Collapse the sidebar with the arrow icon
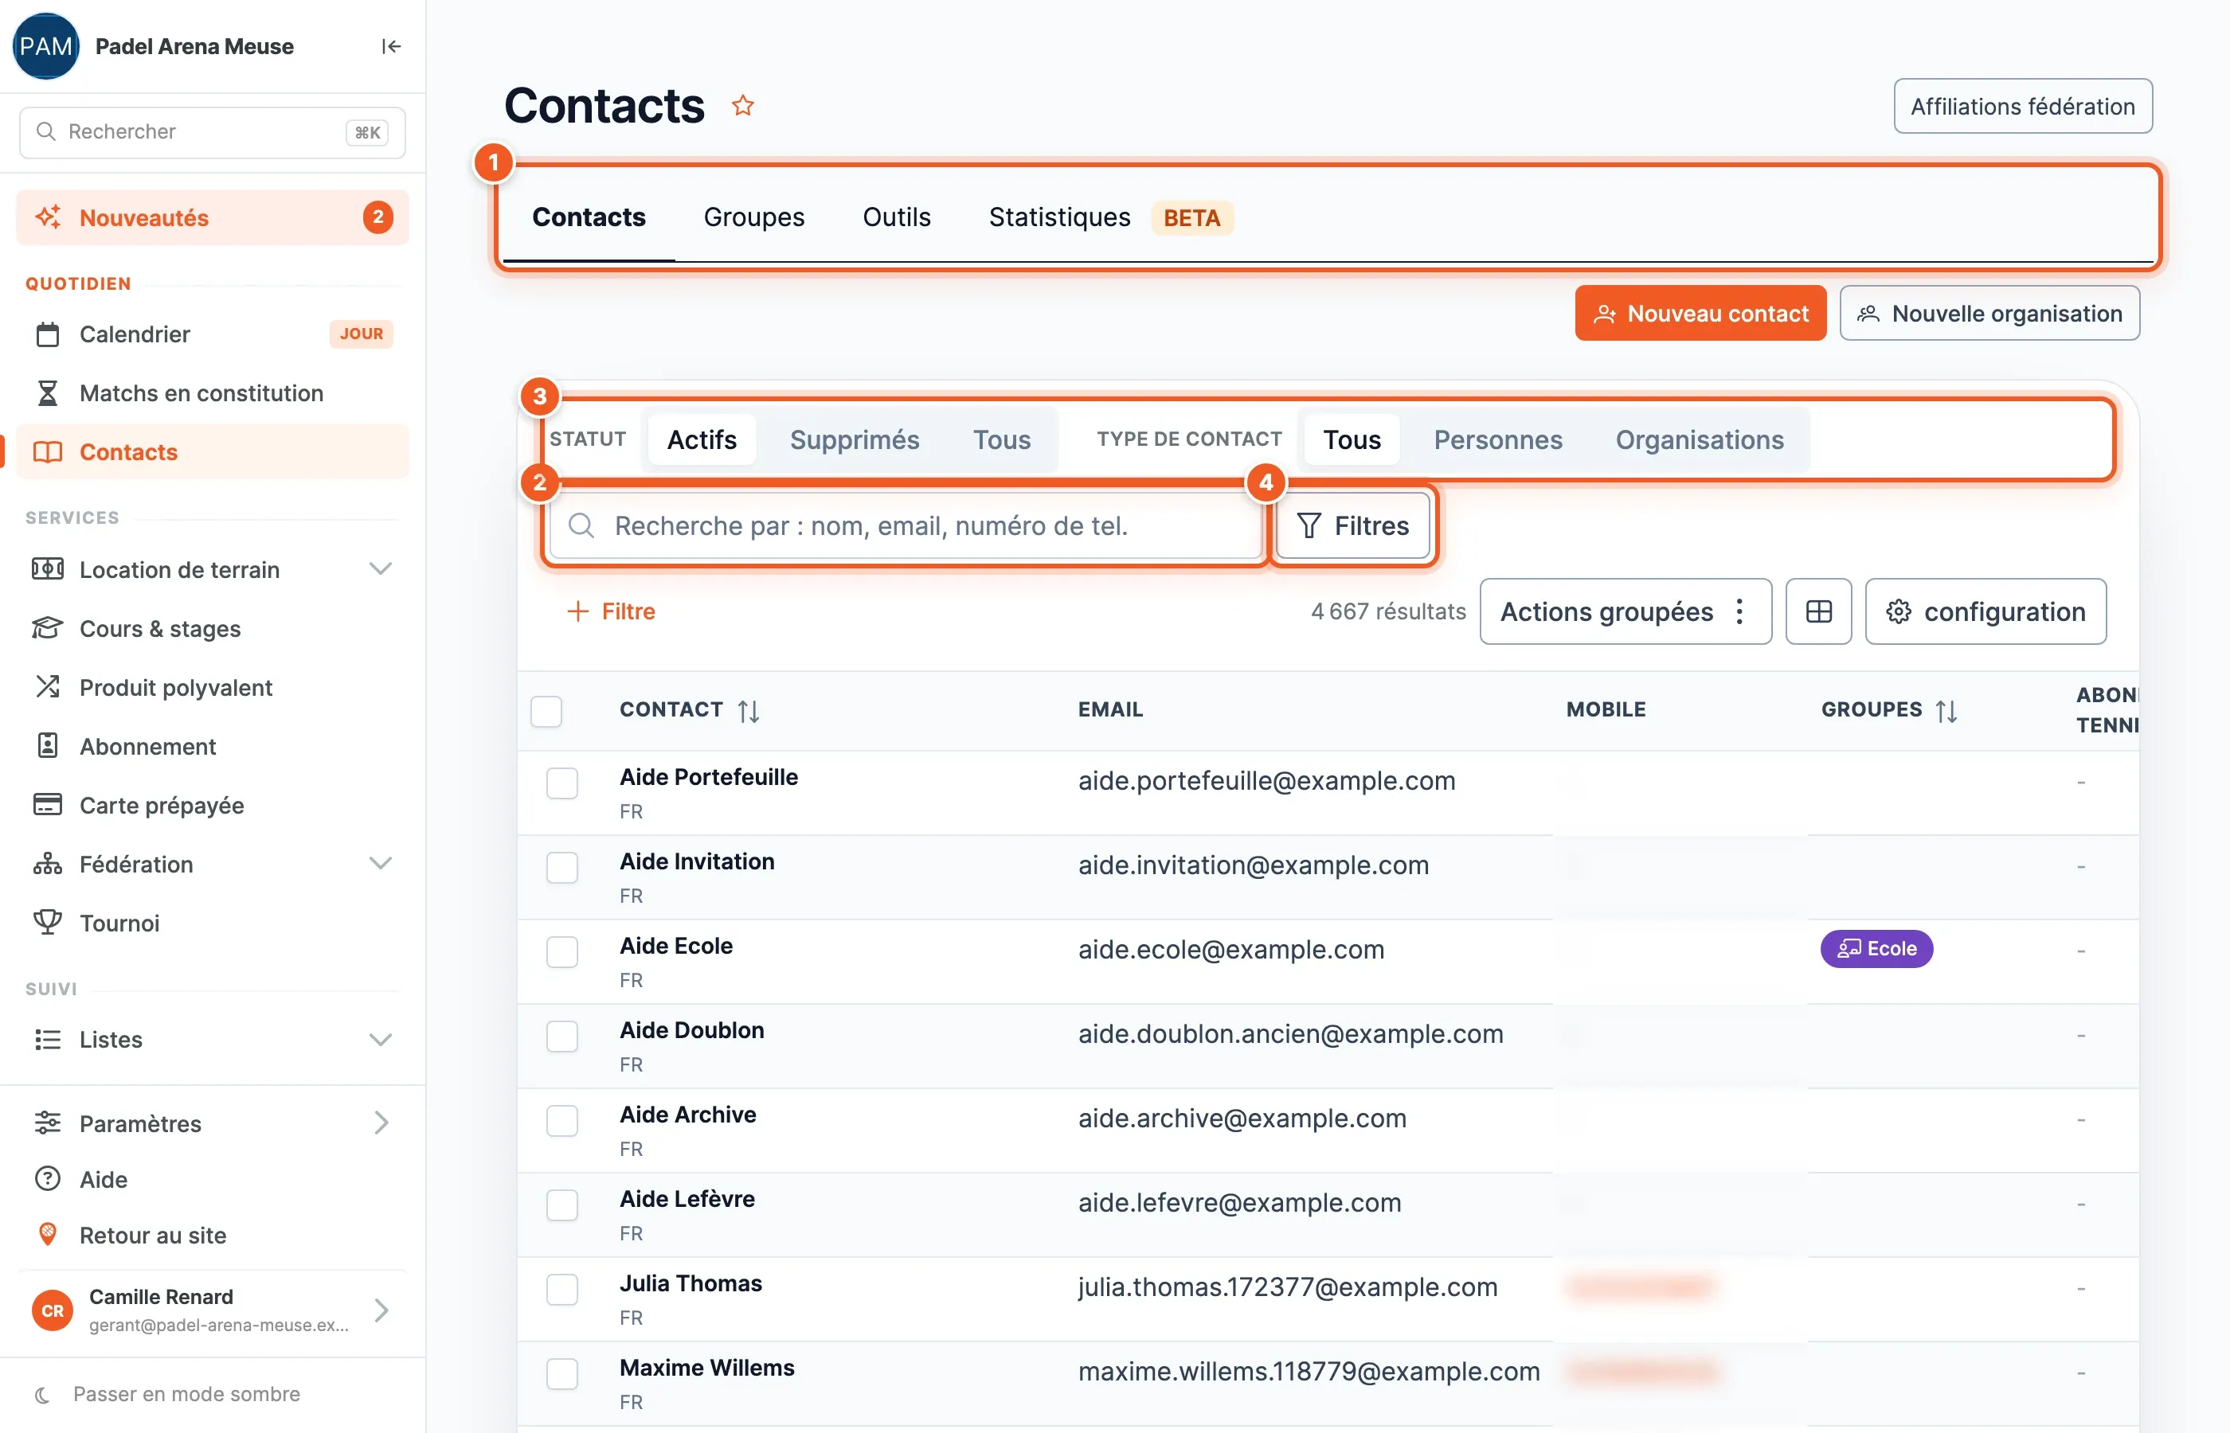The image size is (2230, 1433). pos(391,46)
